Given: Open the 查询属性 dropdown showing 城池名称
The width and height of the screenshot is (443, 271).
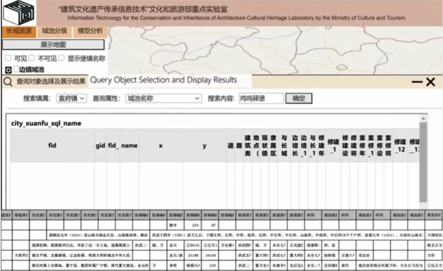Looking at the screenshot, I should 163,98.
